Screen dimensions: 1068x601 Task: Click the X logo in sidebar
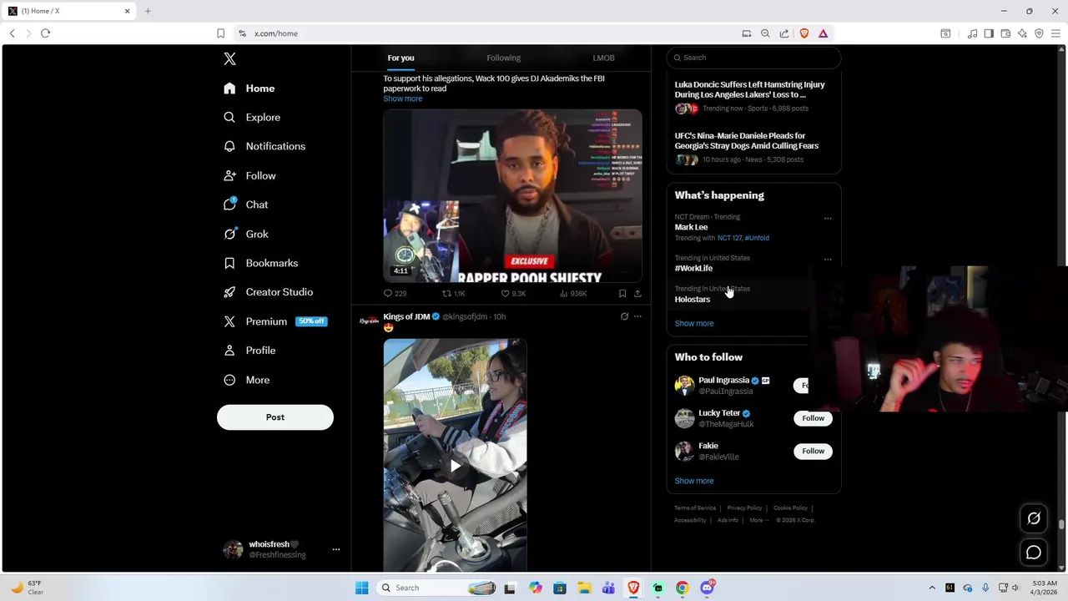click(229, 58)
